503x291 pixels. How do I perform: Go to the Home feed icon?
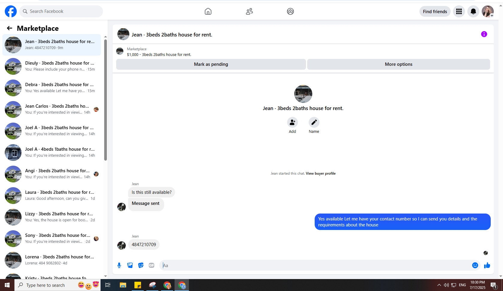[208, 11]
